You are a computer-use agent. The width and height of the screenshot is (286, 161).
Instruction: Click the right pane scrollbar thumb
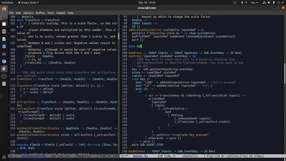[x=285, y=73]
